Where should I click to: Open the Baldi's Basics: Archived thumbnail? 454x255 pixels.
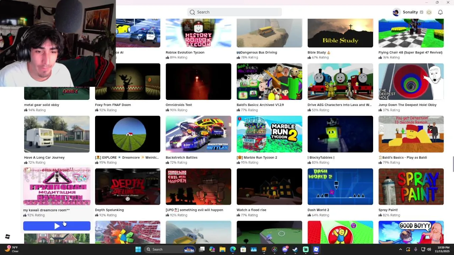point(269,81)
